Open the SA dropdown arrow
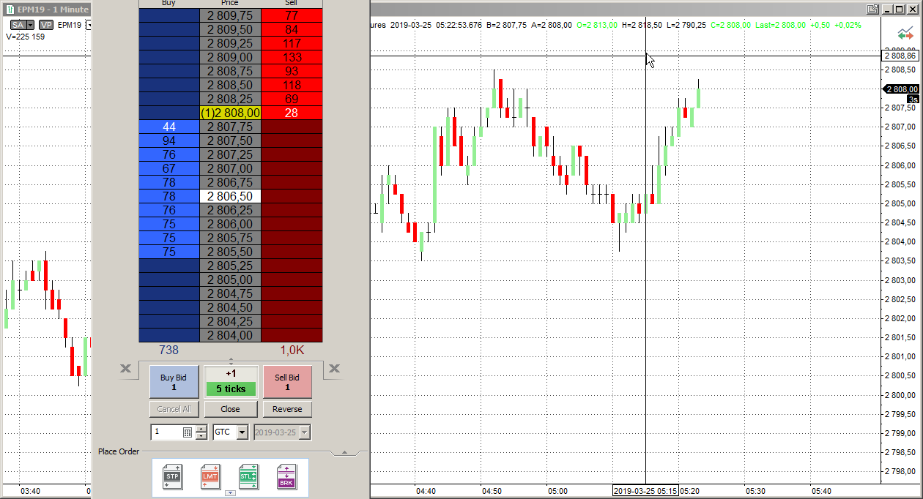This screenshot has height=499, width=923. (x=30, y=25)
